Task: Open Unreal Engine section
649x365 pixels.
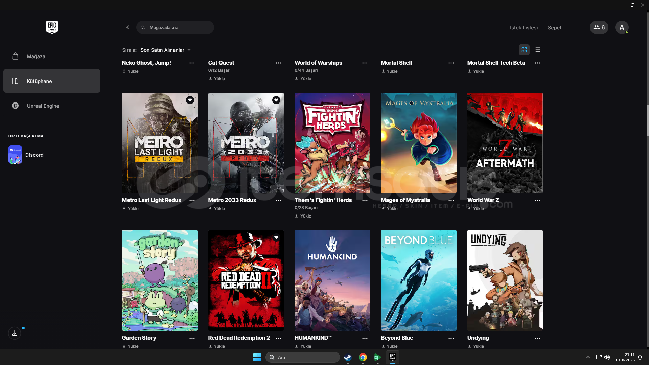Action: [52, 106]
